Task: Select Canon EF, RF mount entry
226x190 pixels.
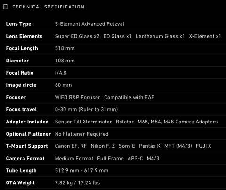Action: [71, 146]
